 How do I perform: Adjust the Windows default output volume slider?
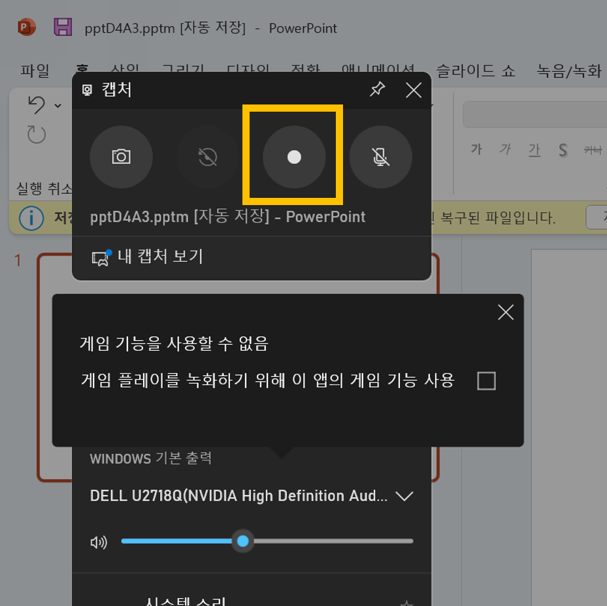click(267, 541)
